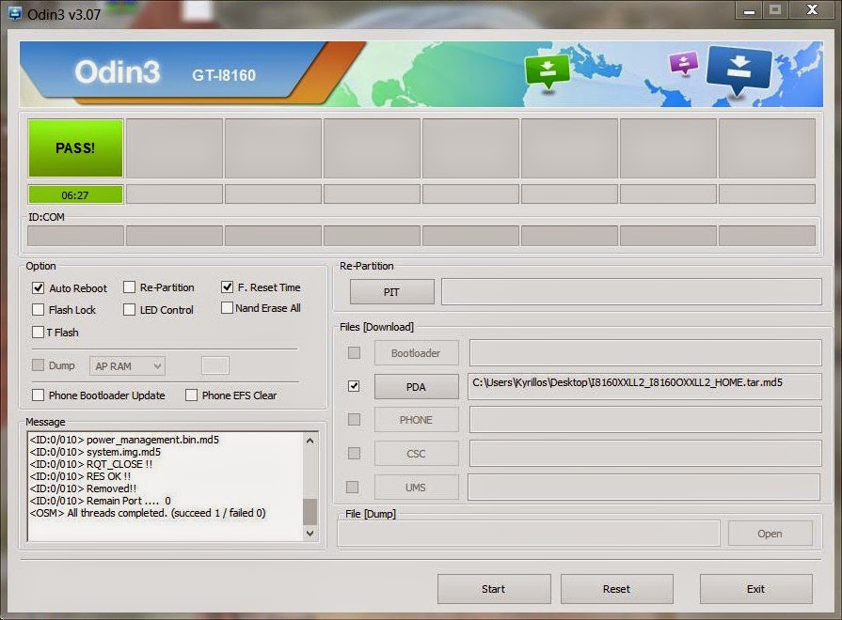
Task: Minimize the Odin3 window
Action: tap(749, 10)
